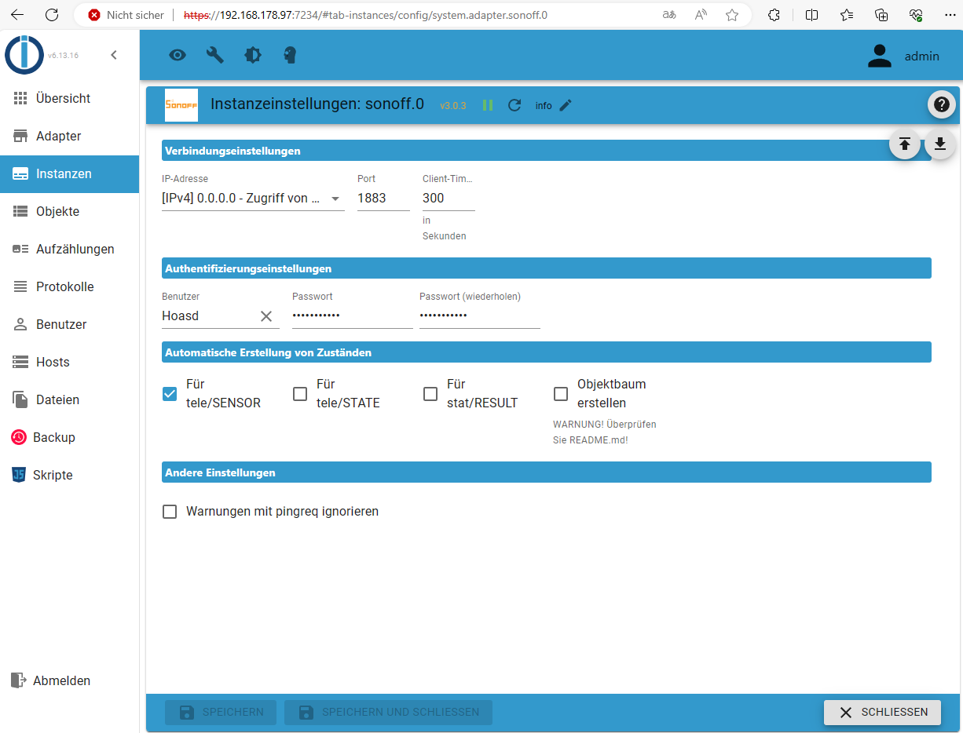The height and width of the screenshot is (733, 963).
Task: Click the read aloud icon in address bar
Action: pyautogui.click(x=701, y=15)
